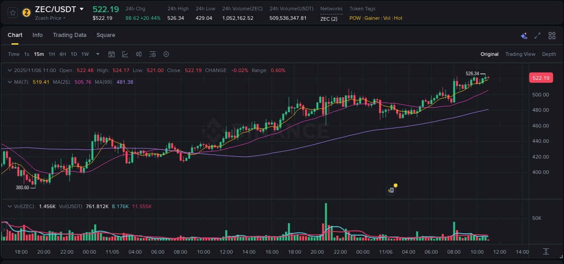Enable the Depth chart view

549,54
